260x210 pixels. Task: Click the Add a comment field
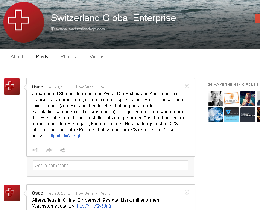tap(110, 165)
